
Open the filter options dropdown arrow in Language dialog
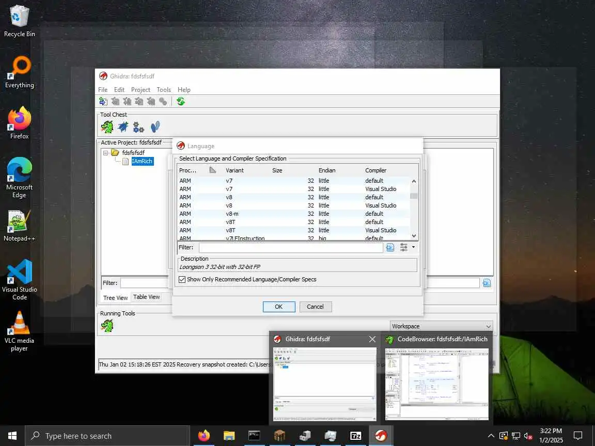pyautogui.click(x=413, y=247)
